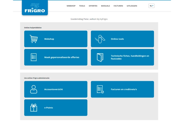Viewport: 184px width, 123px height.
Task: Open the Webshop tile label
Action: 49,39
